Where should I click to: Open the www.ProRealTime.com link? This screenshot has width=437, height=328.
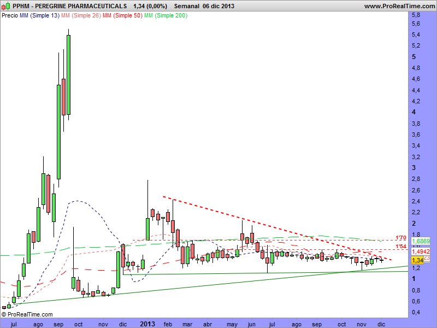coord(399,6)
